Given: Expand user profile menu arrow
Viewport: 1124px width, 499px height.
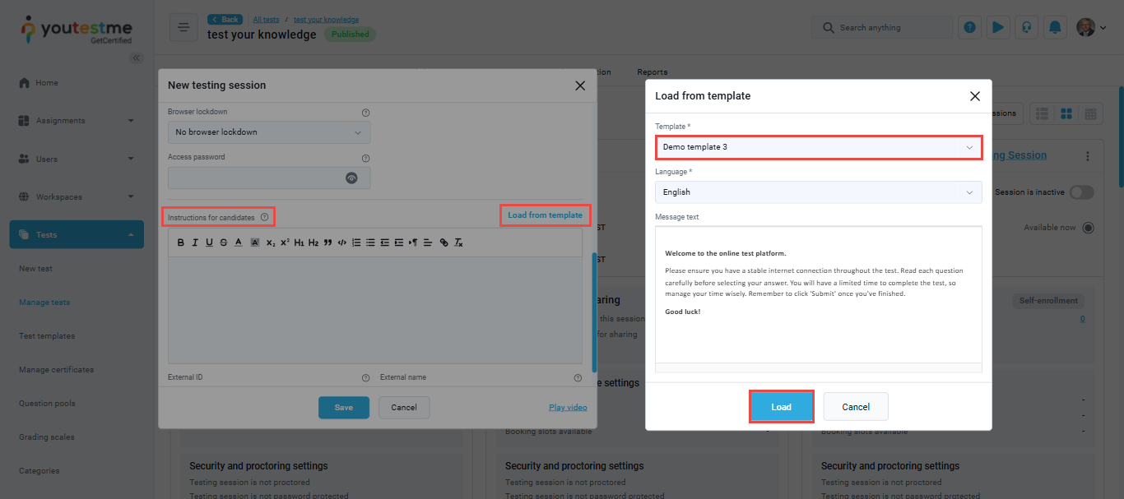Looking at the screenshot, I should pyautogui.click(x=1103, y=28).
